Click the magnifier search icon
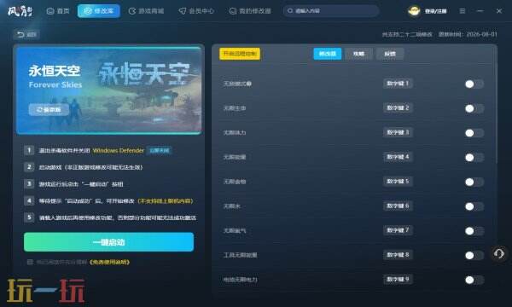Image resolution: width=512 pixels, height=307 pixels. [x=290, y=11]
